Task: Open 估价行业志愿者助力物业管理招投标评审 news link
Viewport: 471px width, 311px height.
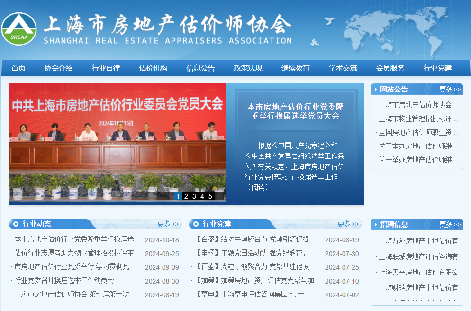Action: (x=74, y=253)
